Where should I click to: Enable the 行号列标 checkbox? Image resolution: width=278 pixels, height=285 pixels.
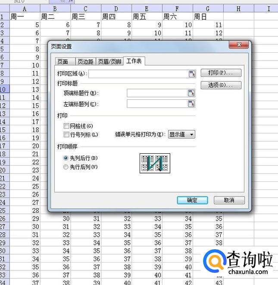point(66,134)
